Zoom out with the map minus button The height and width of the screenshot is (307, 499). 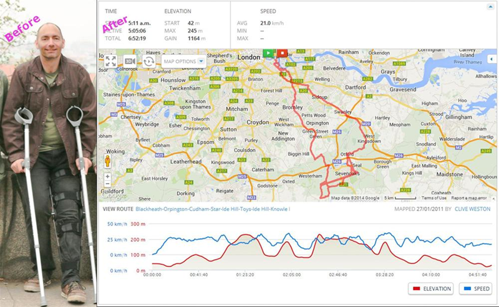pos(107,183)
